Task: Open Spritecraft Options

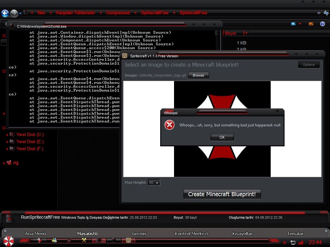Action: tap(308, 65)
